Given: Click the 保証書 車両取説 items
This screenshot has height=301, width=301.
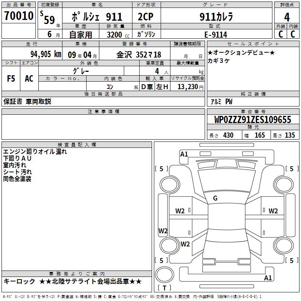Looking at the screenshot, I should (27, 101).
